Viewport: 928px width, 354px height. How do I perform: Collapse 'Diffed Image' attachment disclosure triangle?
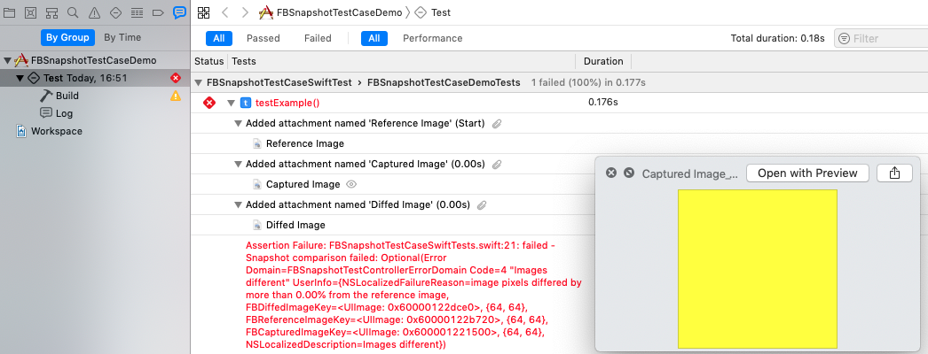pos(238,205)
